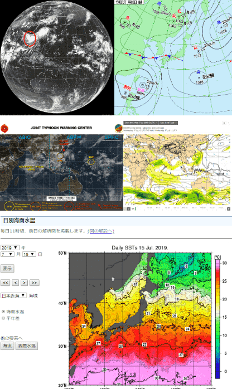The width and height of the screenshot is (232, 389).
Task: Click the red arrow legend icon in JTWC legend
Action: (x=100, y=206)
